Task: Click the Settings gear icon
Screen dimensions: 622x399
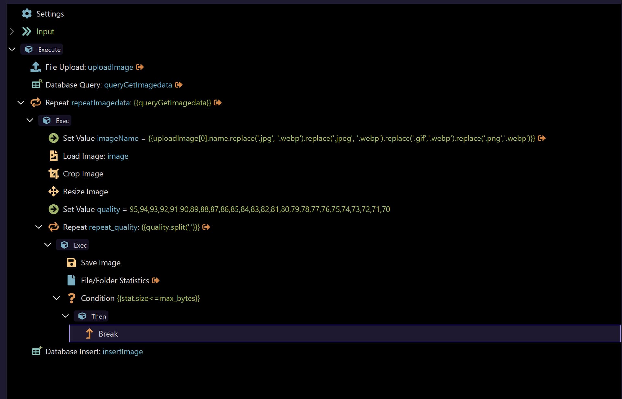Action: click(27, 14)
